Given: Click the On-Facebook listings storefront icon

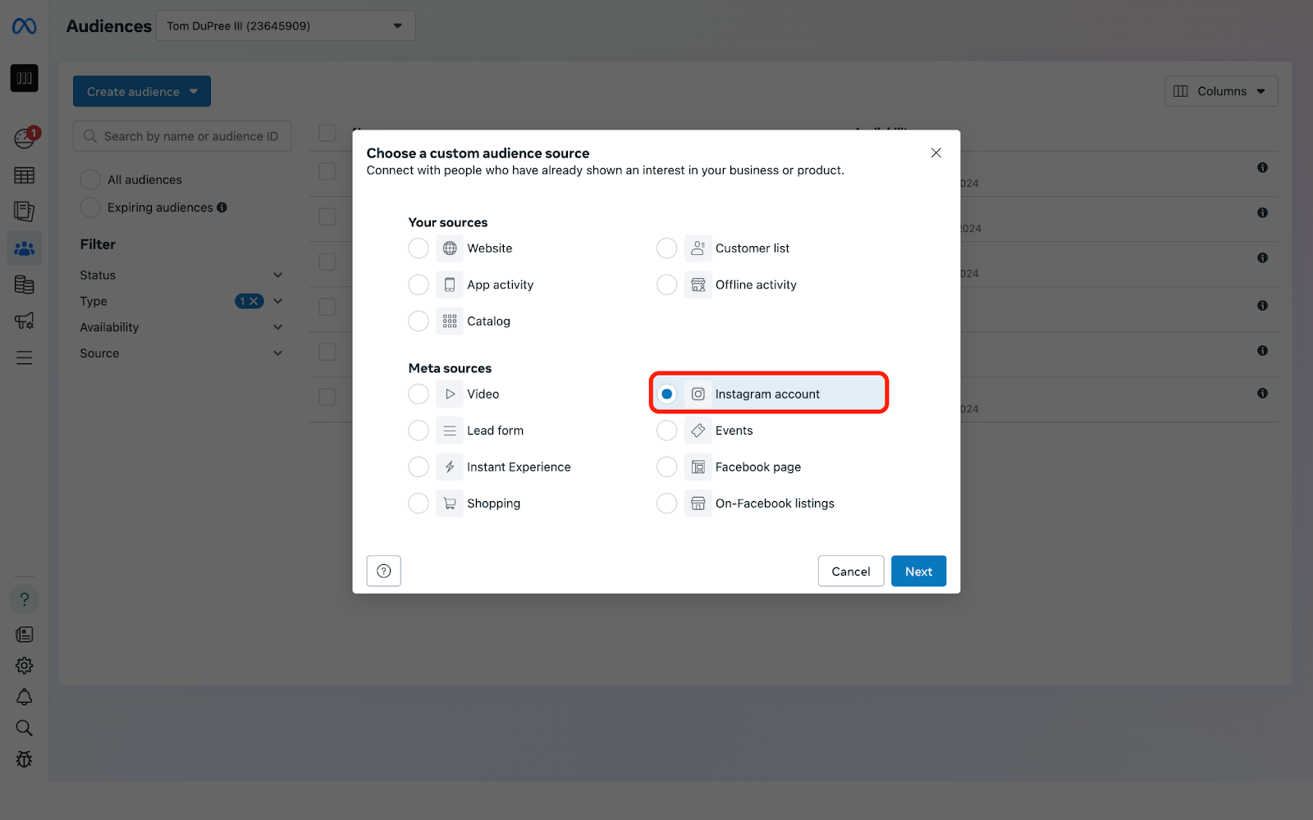Looking at the screenshot, I should point(698,503).
